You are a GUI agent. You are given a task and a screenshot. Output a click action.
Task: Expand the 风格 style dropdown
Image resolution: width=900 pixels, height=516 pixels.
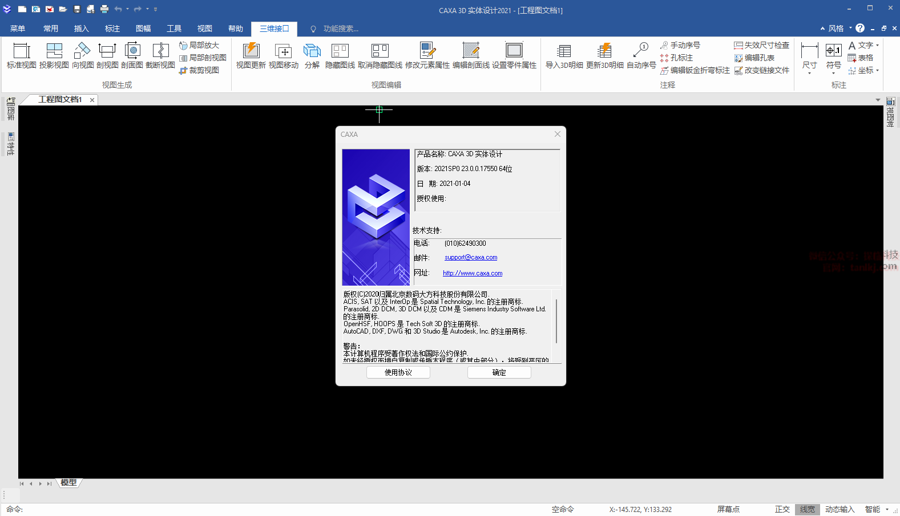point(850,28)
